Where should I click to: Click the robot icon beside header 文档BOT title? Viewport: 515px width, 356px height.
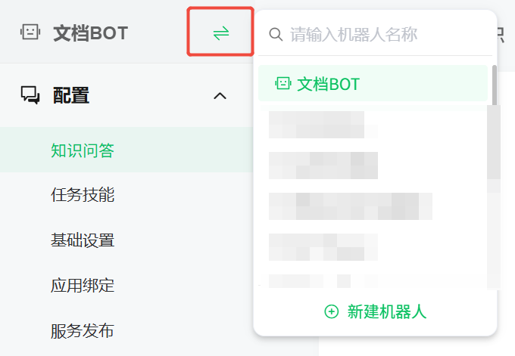[x=30, y=33]
